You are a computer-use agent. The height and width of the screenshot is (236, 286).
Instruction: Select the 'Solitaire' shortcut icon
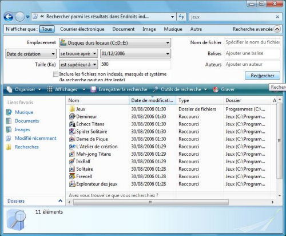click(x=72, y=169)
